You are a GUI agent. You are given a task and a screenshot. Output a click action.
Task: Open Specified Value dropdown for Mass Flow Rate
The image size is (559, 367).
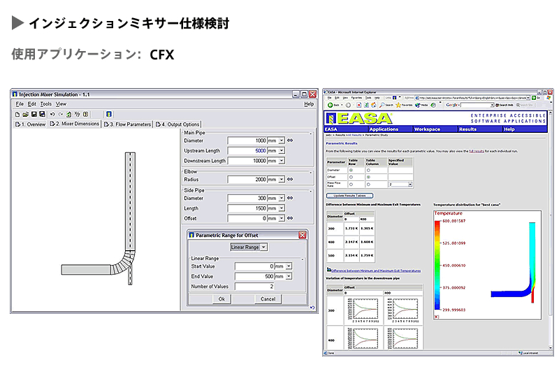pyautogui.click(x=410, y=185)
